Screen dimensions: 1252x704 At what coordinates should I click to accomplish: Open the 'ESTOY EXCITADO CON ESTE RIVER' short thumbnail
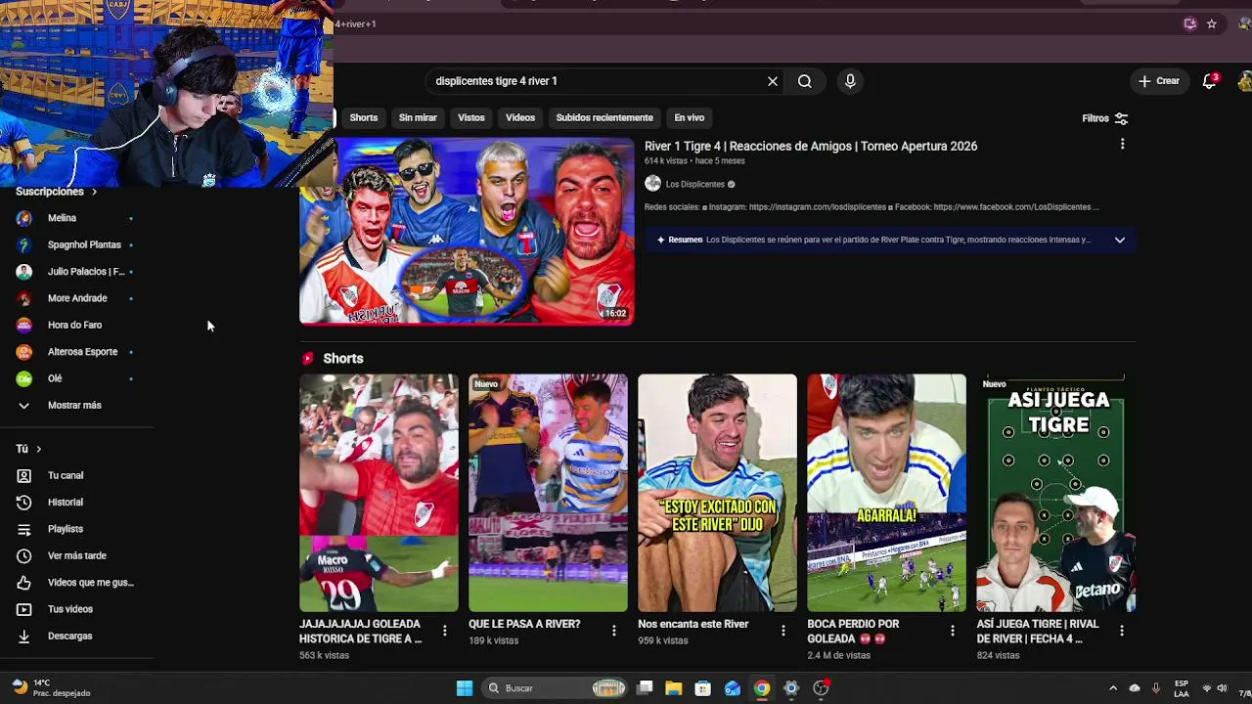[717, 493]
